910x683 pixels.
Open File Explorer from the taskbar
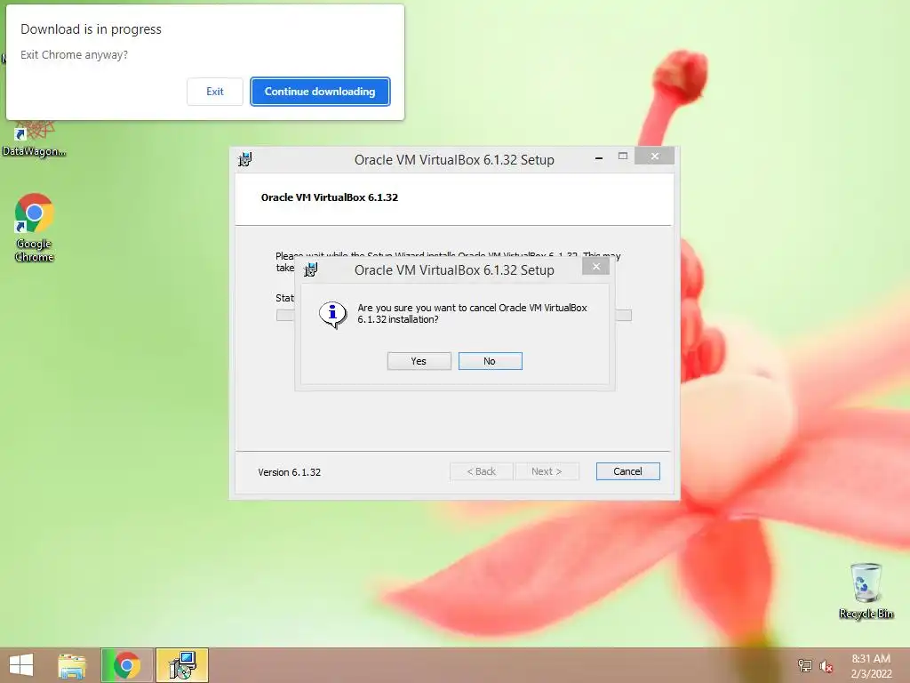[72, 665]
